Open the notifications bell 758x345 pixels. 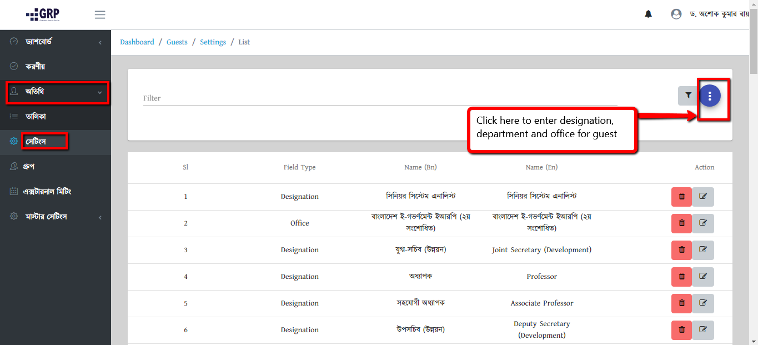pos(648,14)
